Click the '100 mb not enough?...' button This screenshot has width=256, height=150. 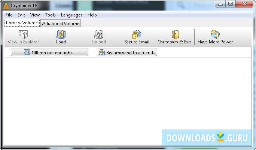(49, 52)
